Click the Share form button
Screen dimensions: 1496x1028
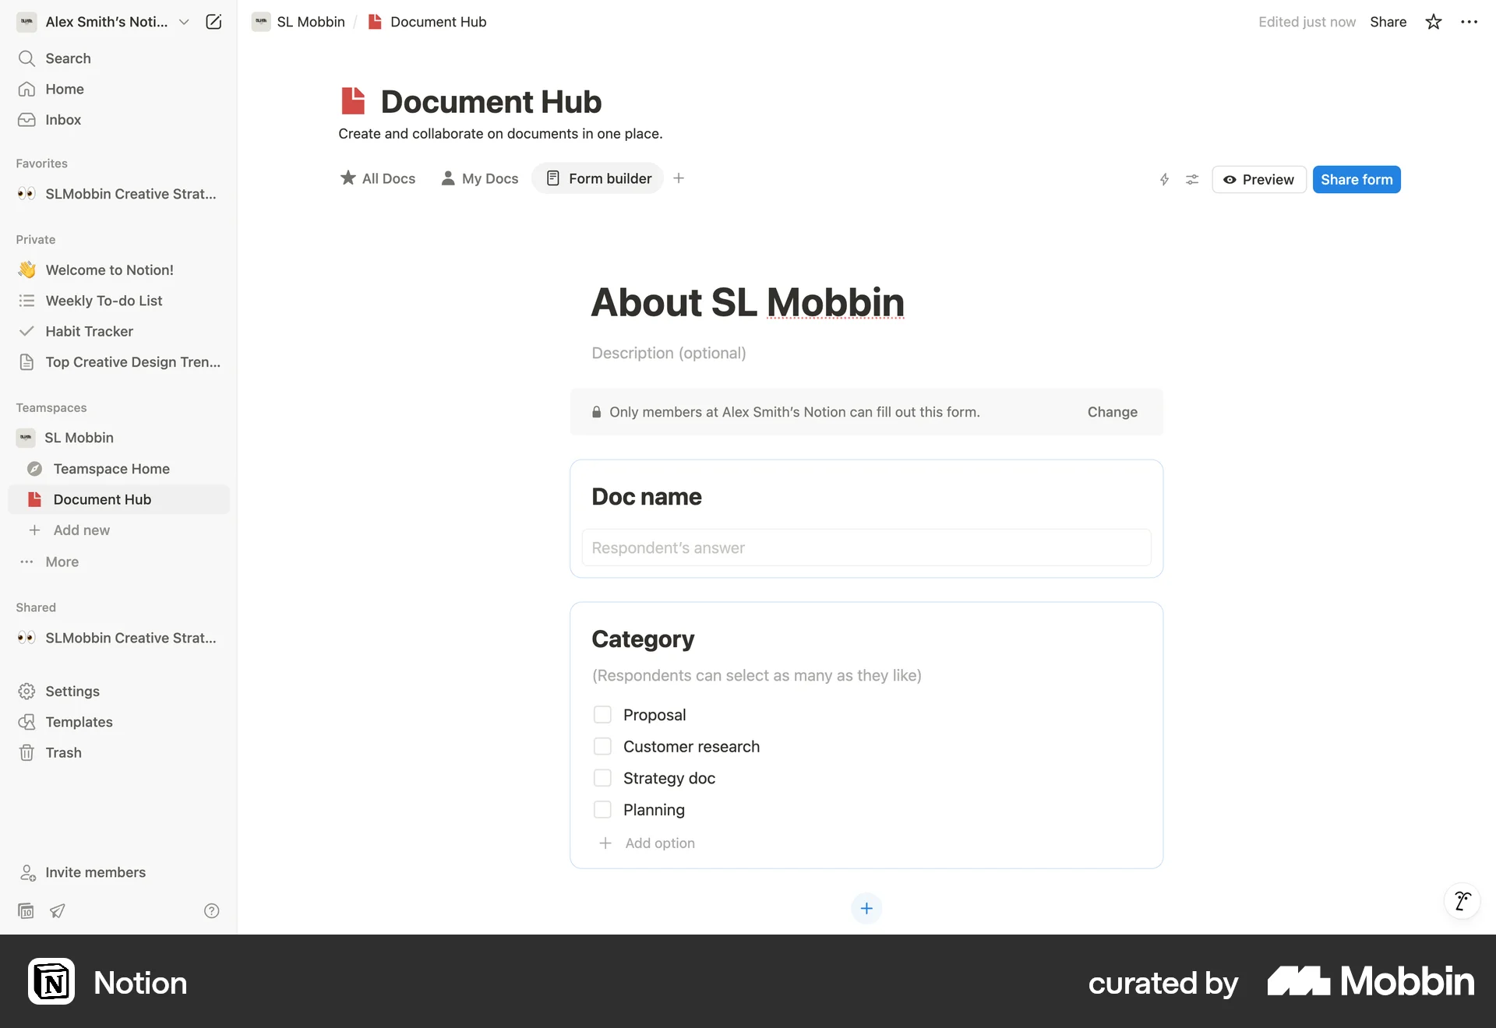[1356, 179]
